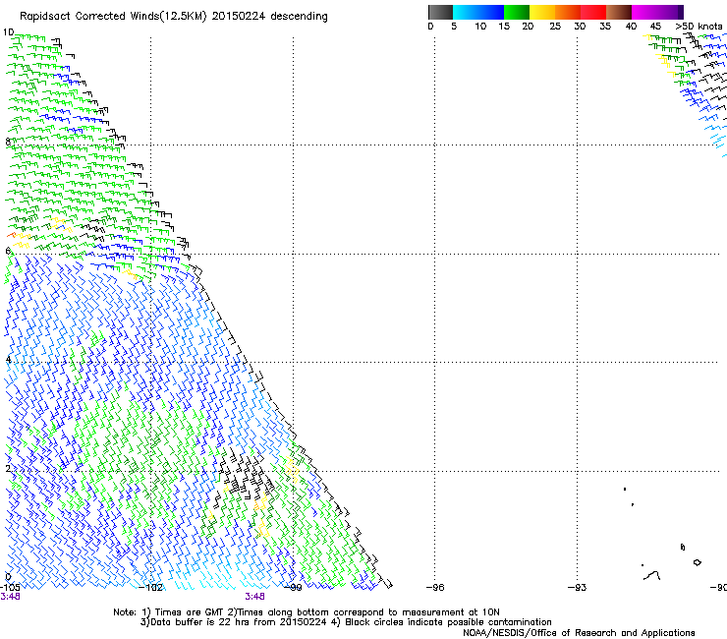Click the "-105" longitude axis label
Image resolution: width=727 pixels, height=639 pixels.
pos(10,587)
